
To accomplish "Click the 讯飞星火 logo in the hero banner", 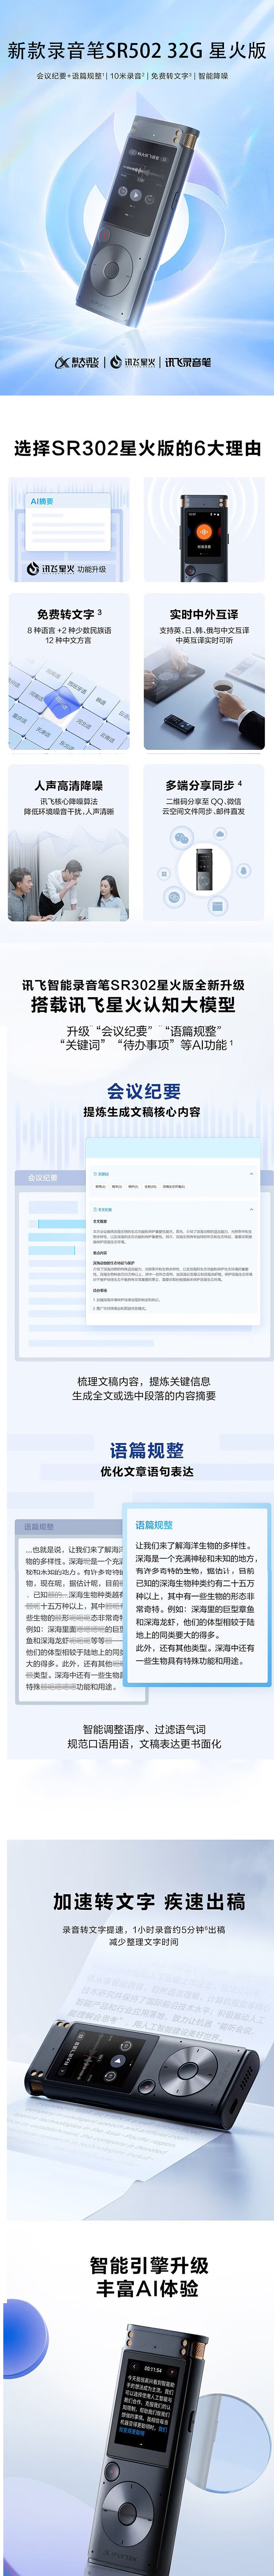I will tap(133, 362).
